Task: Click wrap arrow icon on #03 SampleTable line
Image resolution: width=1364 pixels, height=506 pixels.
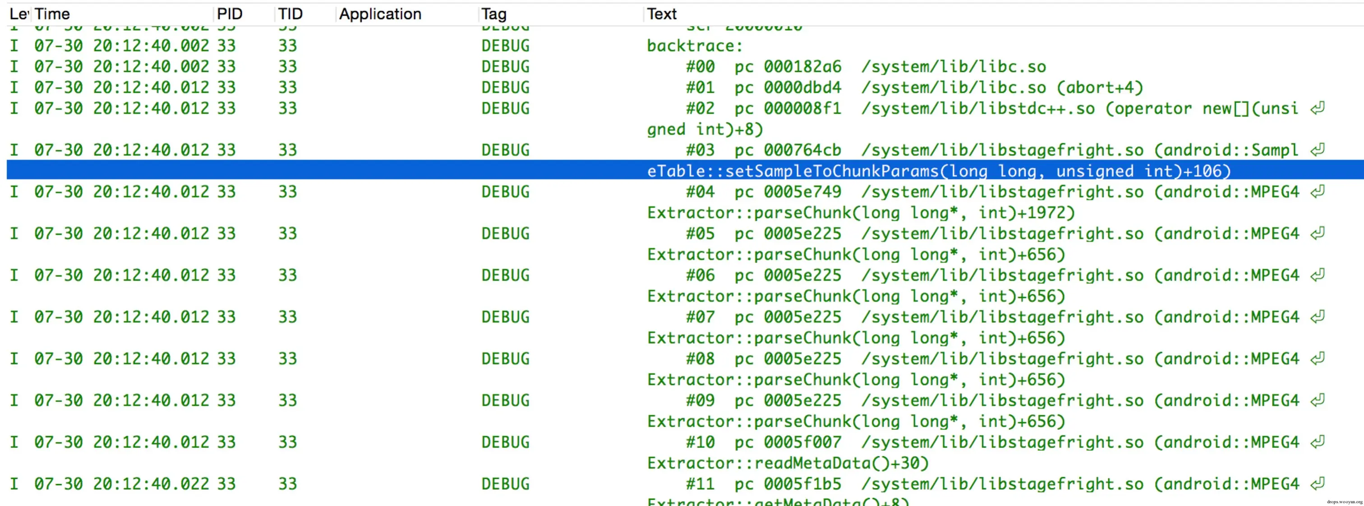Action: point(1318,150)
